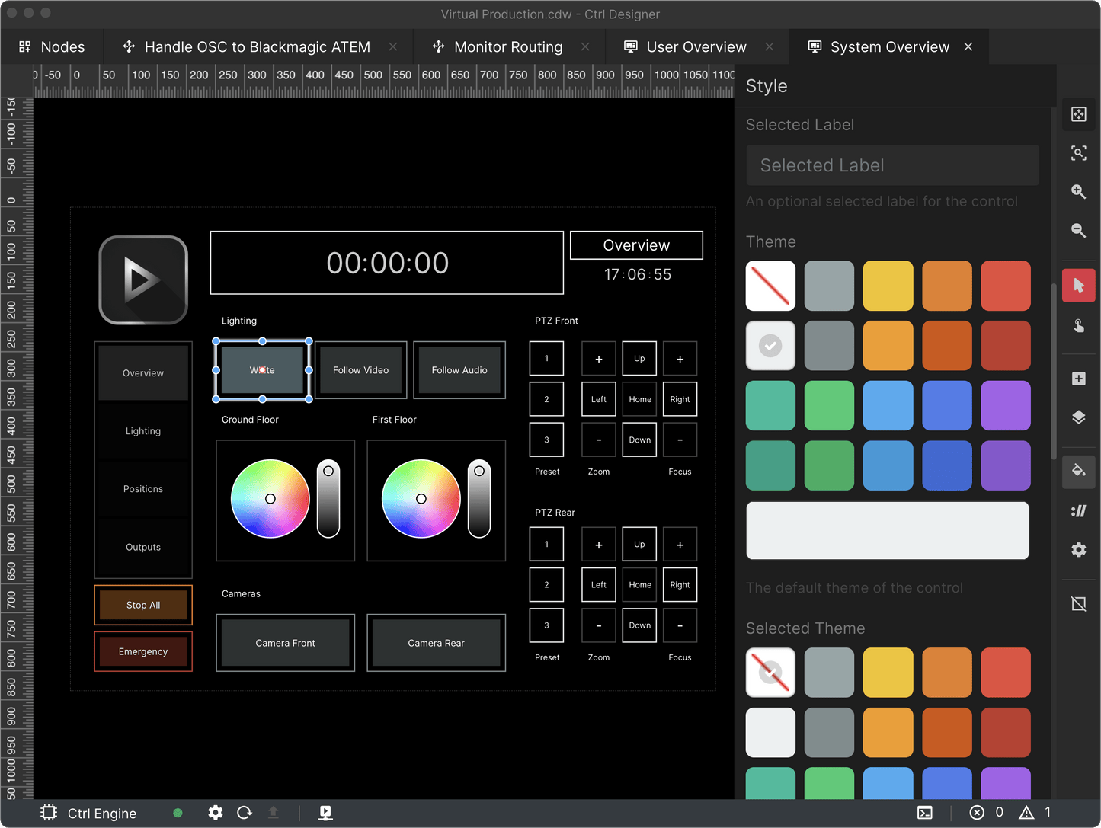Screen dimensions: 1101x828
Task: Switch to the touch interact tool
Action: [1078, 326]
